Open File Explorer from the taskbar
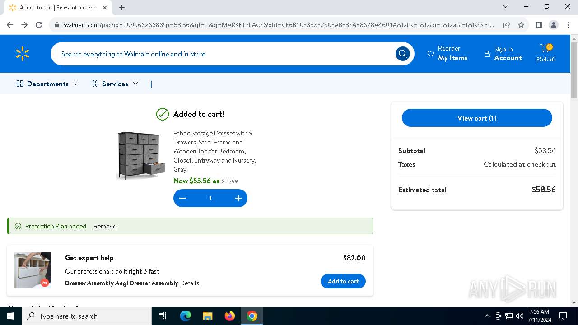This screenshot has height=325, width=578. click(208, 316)
